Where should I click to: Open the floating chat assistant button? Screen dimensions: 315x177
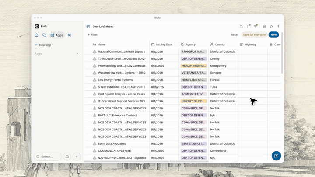click(276, 156)
